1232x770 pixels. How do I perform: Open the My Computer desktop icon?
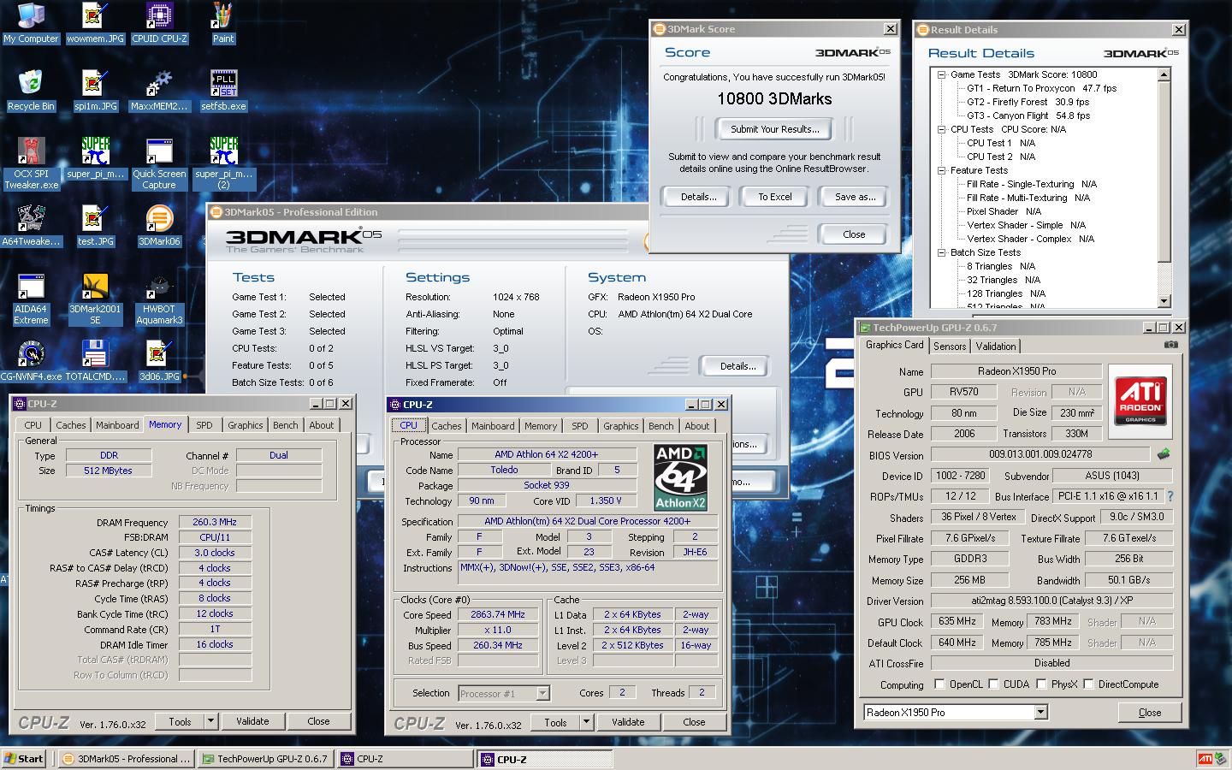31,23
